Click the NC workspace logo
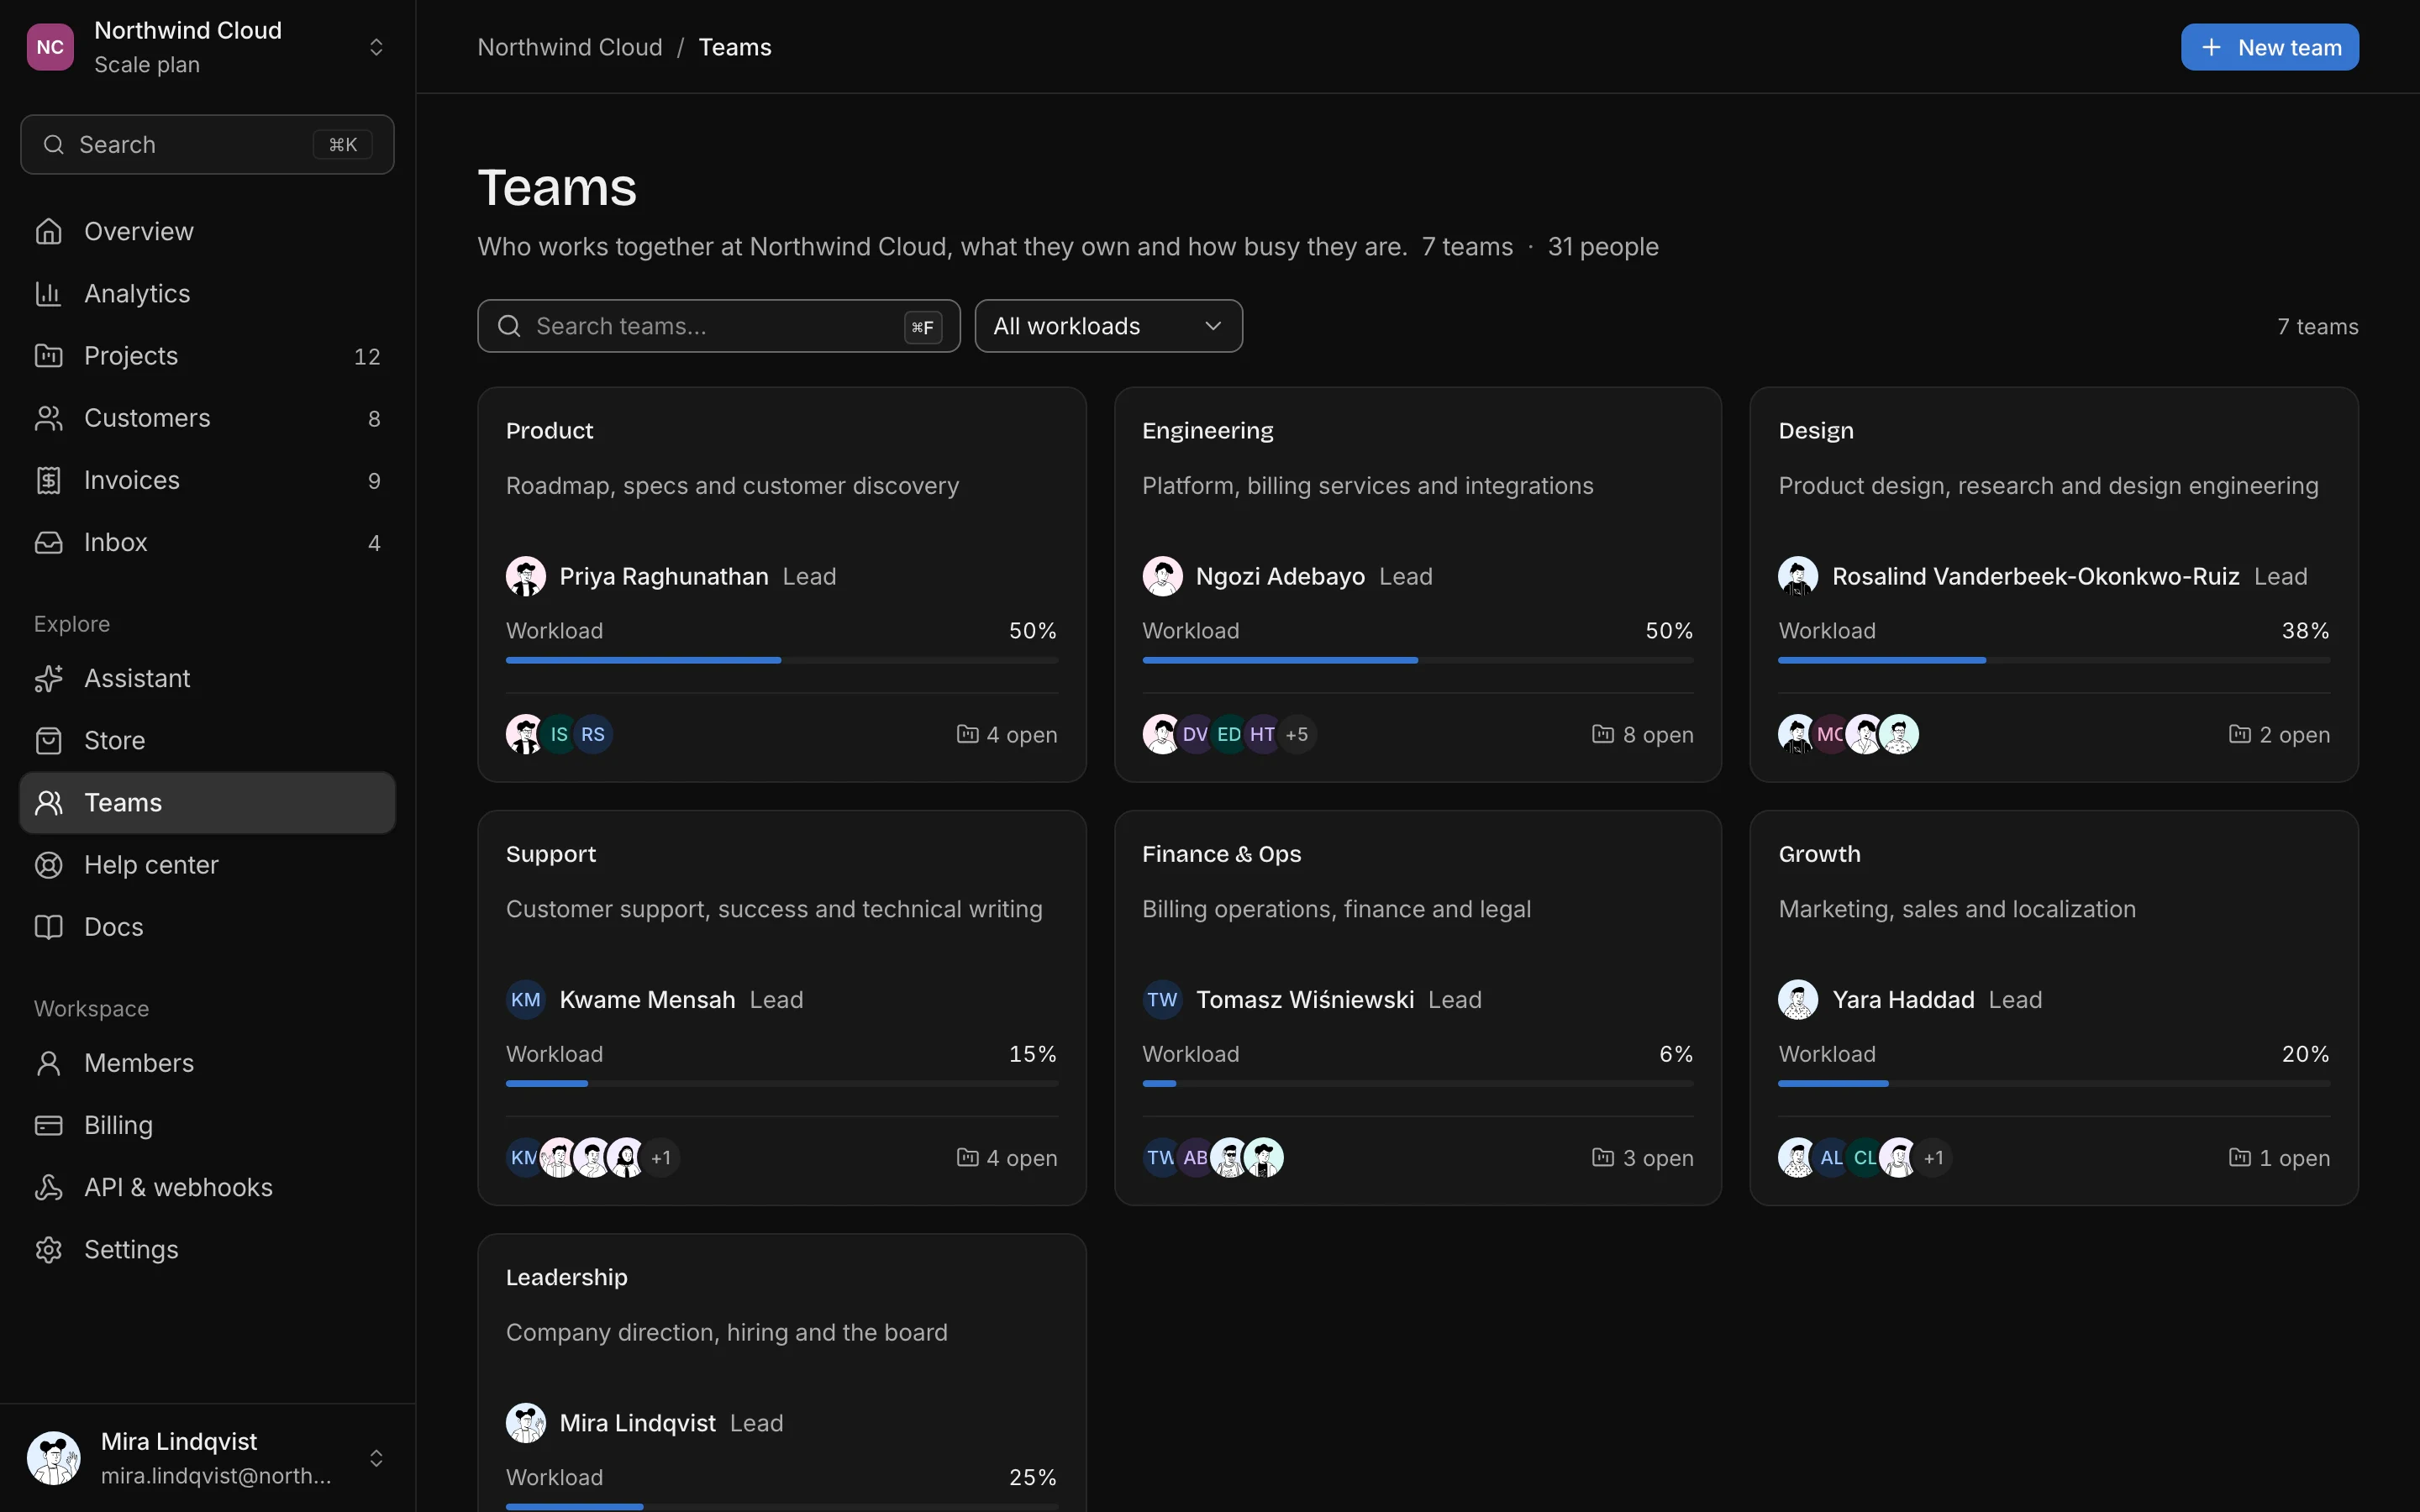Image resolution: width=2420 pixels, height=1512 pixels. (x=50, y=47)
